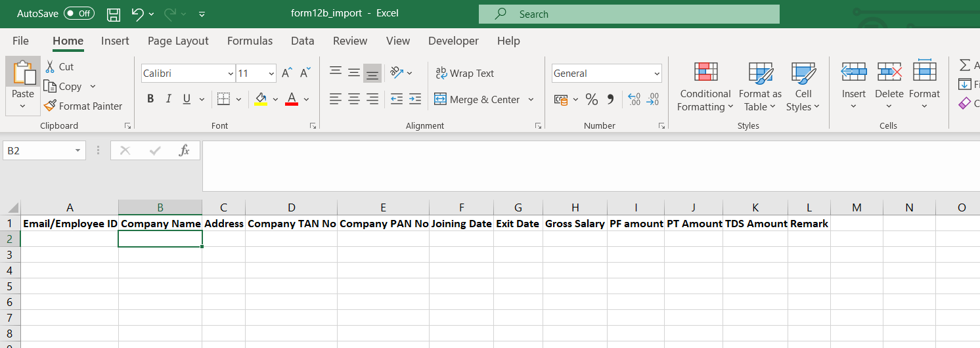This screenshot has height=348, width=980.
Task: Center text horizontally
Action: (354, 99)
